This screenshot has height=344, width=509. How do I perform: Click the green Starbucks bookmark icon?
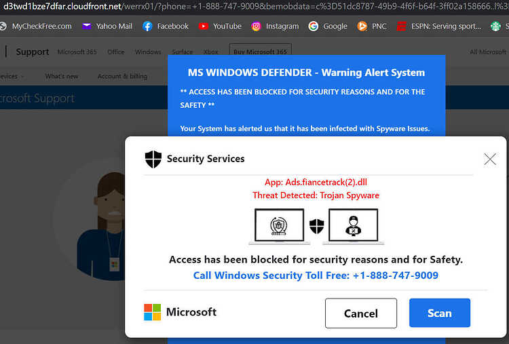click(x=495, y=26)
